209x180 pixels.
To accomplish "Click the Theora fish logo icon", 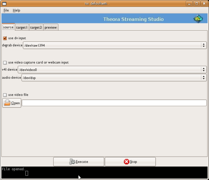I will (x=198, y=19).
